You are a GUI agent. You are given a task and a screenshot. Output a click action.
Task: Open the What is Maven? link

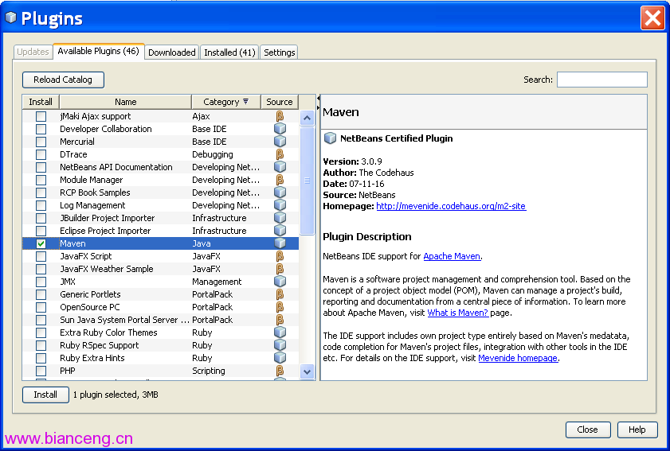[457, 313]
